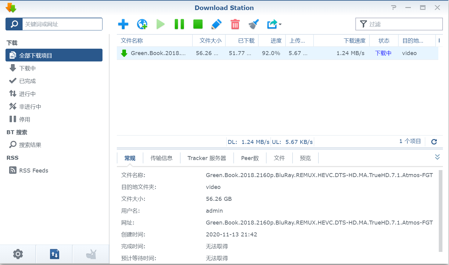Sort by 状态 column header
Screen dimensions: 449x265
384,40
